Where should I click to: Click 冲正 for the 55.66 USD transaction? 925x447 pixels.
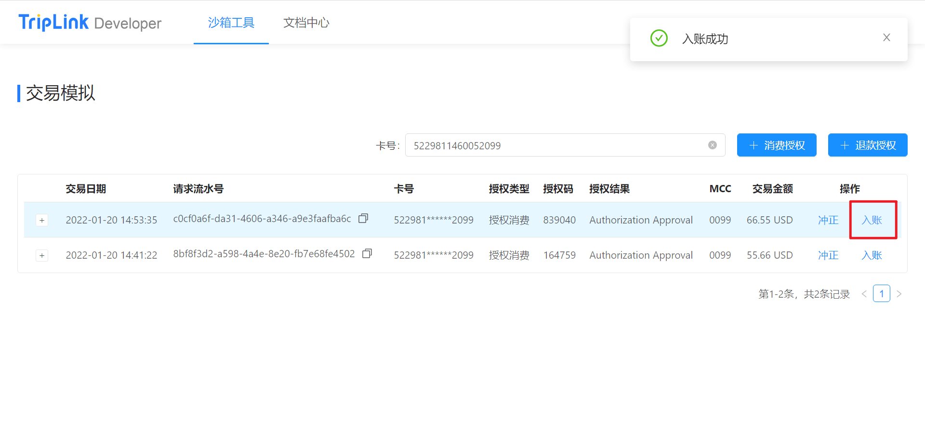[x=828, y=255]
